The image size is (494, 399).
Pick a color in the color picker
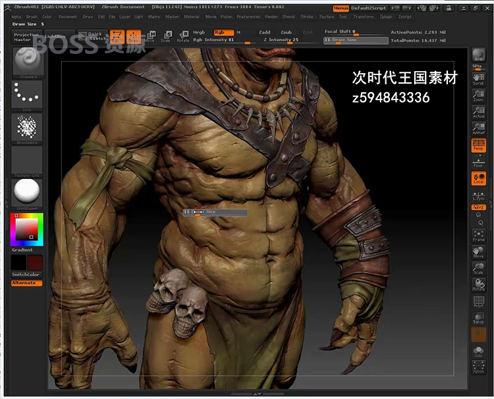click(27, 230)
